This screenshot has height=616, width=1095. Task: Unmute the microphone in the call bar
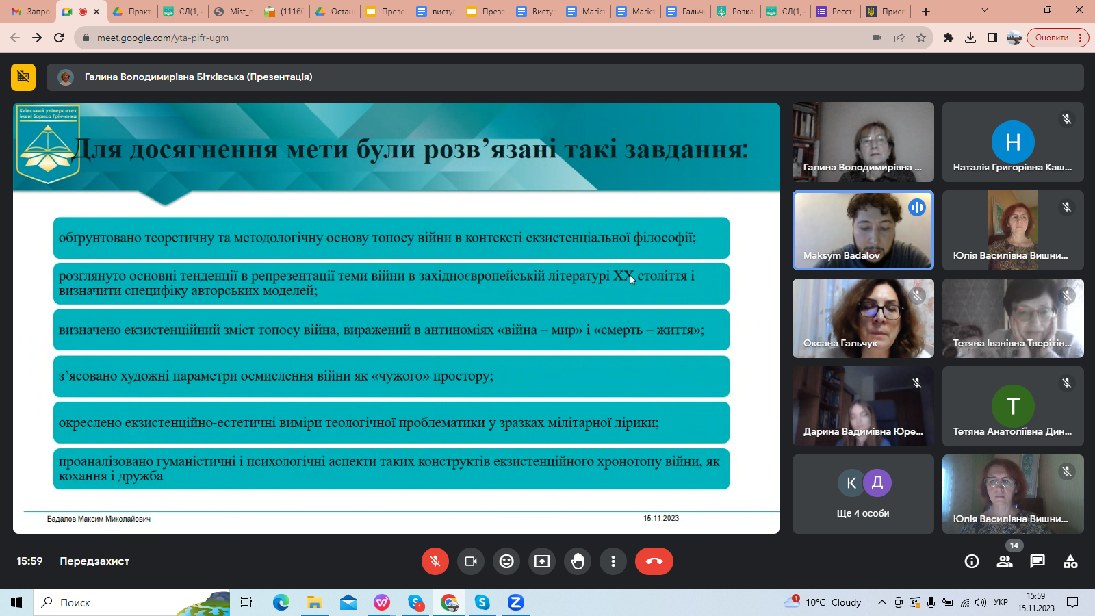(x=435, y=561)
